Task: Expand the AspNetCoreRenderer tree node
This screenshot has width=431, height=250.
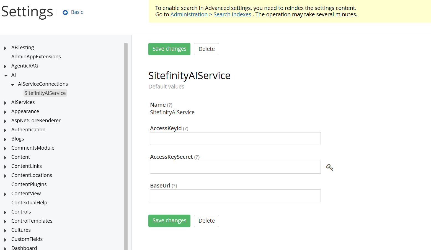Action: (5, 121)
